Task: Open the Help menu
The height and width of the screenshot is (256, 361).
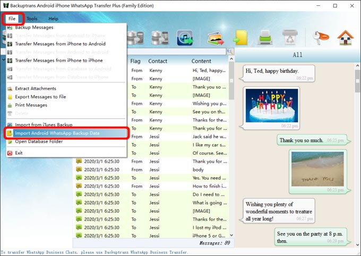Action: click(x=53, y=19)
